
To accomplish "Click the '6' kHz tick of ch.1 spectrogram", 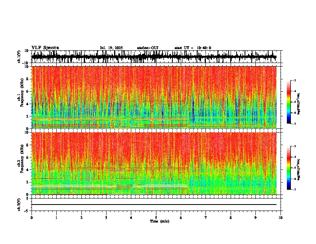I will 28,91.
